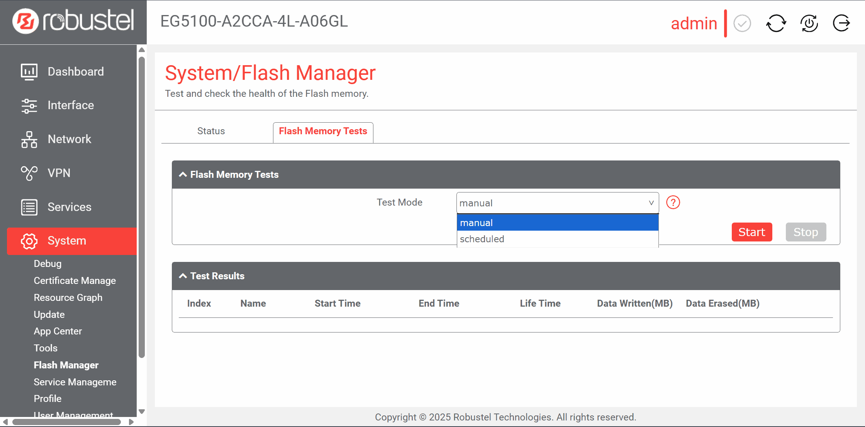The image size is (865, 427).
Task: Click the logout arrow icon
Action: point(841,24)
